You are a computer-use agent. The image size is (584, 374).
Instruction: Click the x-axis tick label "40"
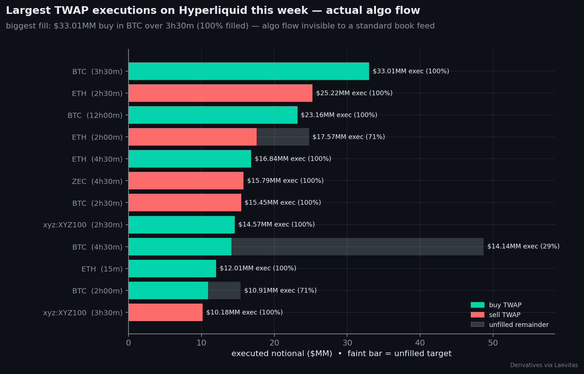point(420,343)
